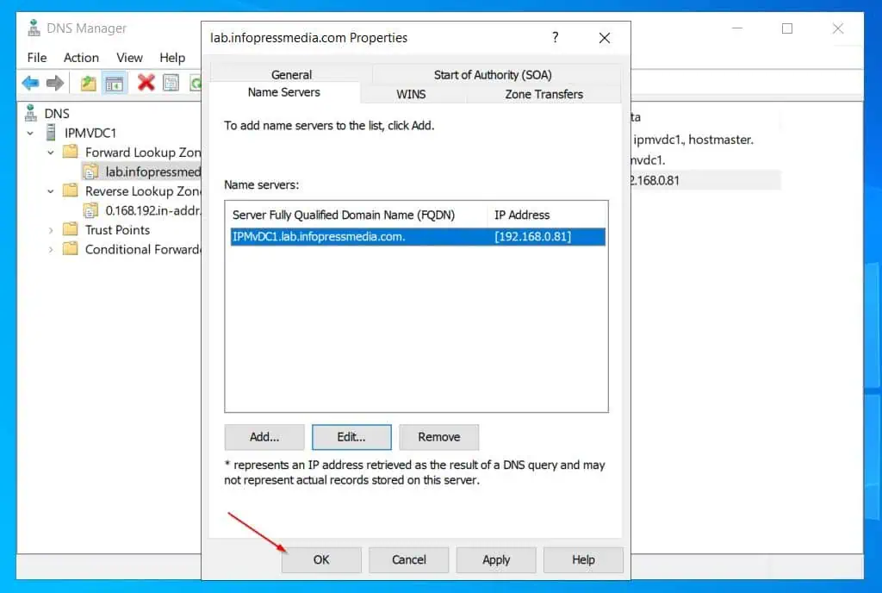Click the gray Forward arrow in DNS Manager toolbar
The width and height of the screenshot is (882, 593).
click(54, 84)
